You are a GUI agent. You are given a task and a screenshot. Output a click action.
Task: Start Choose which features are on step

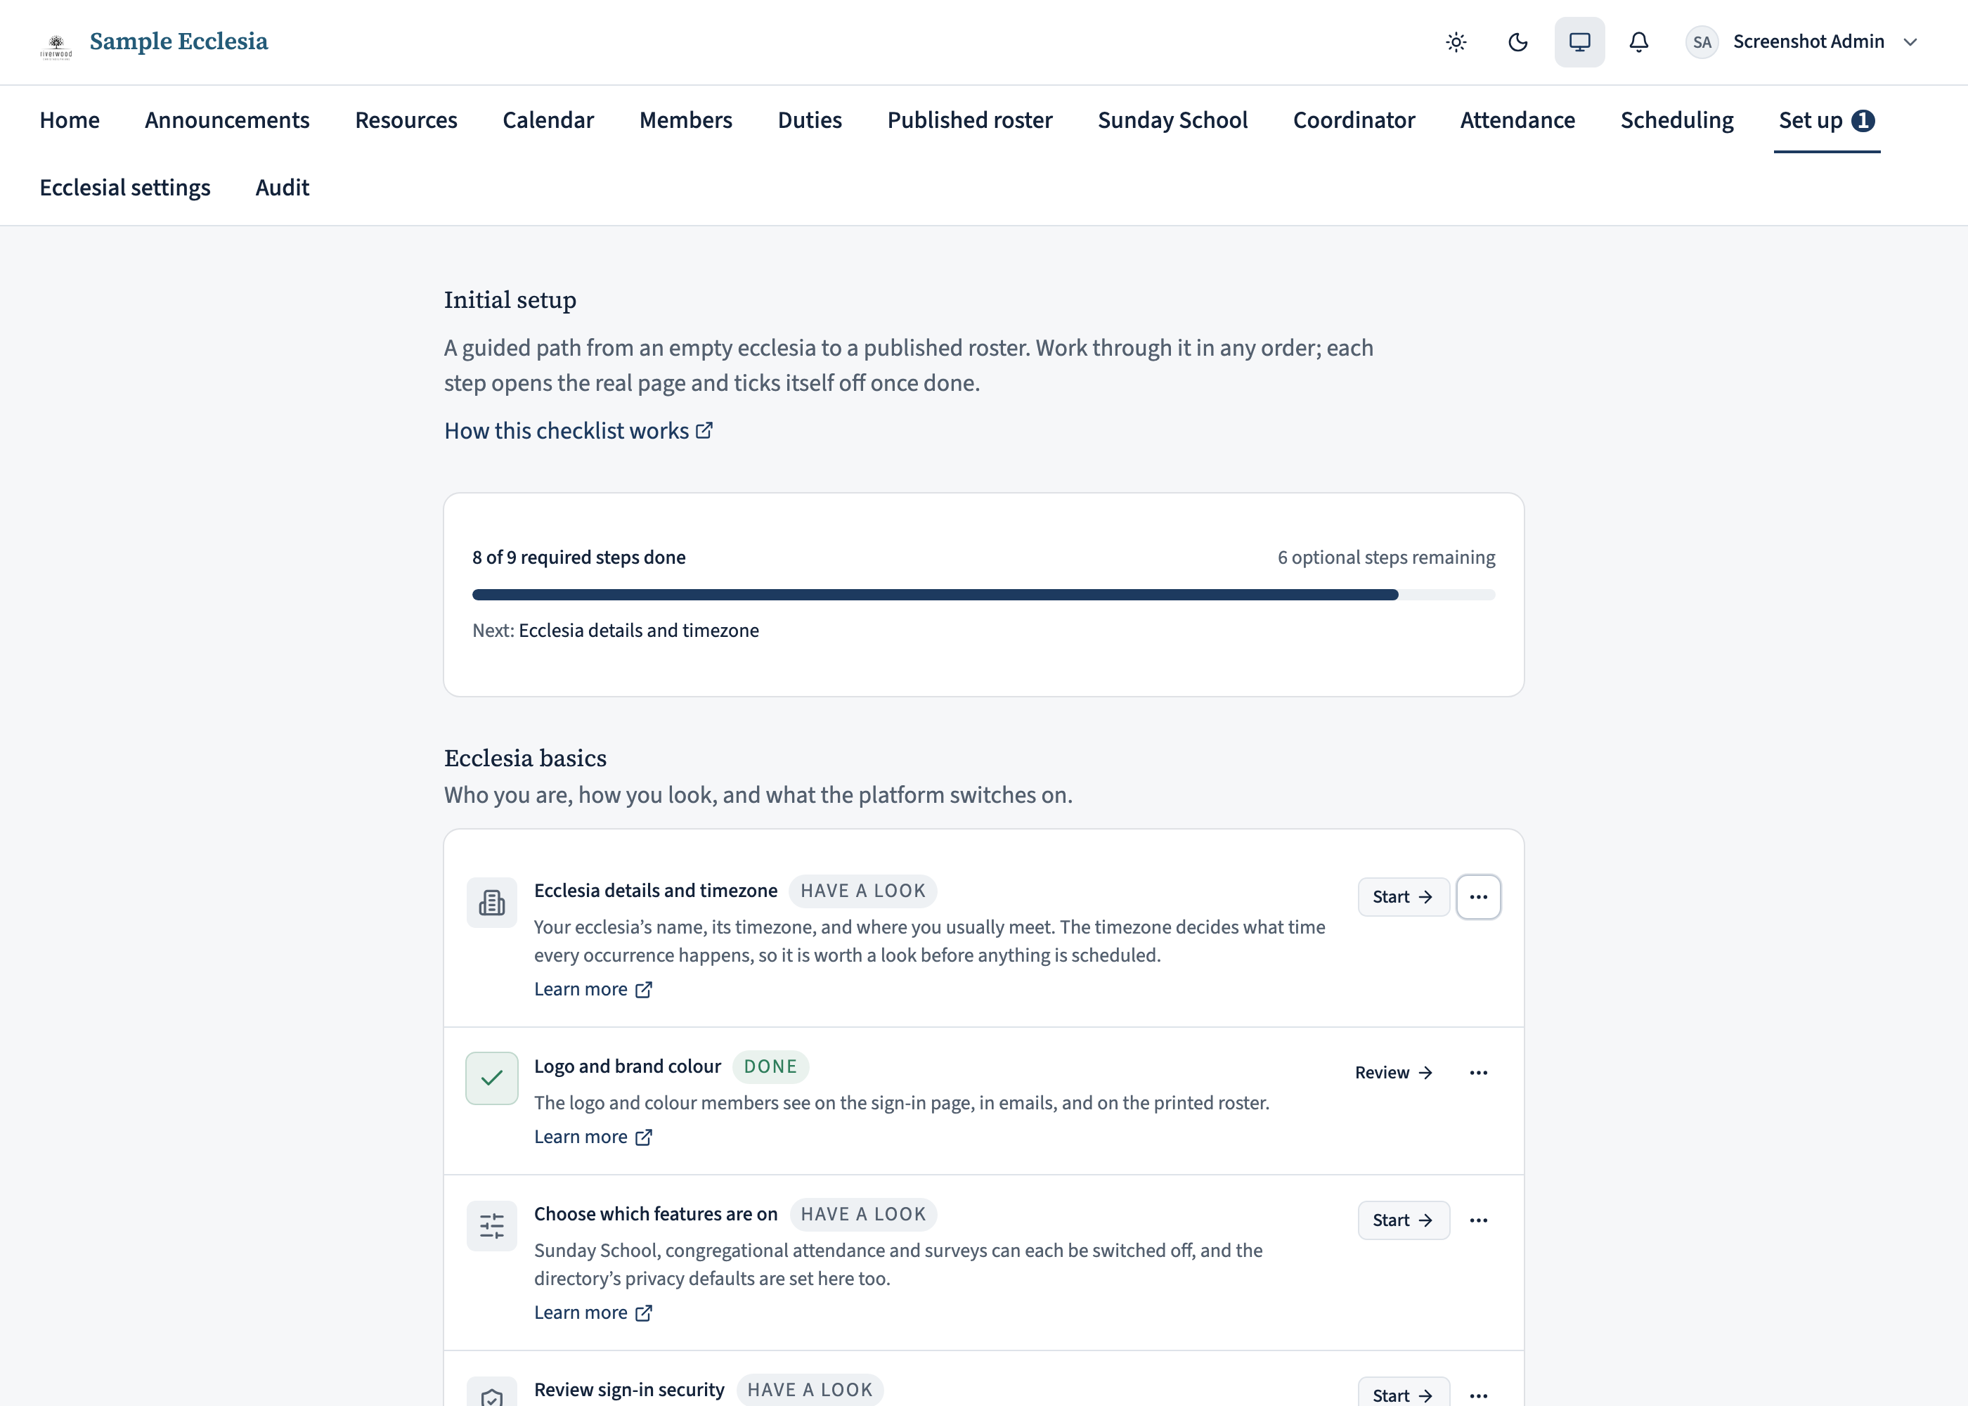pyautogui.click(x=1403, y=1220)
